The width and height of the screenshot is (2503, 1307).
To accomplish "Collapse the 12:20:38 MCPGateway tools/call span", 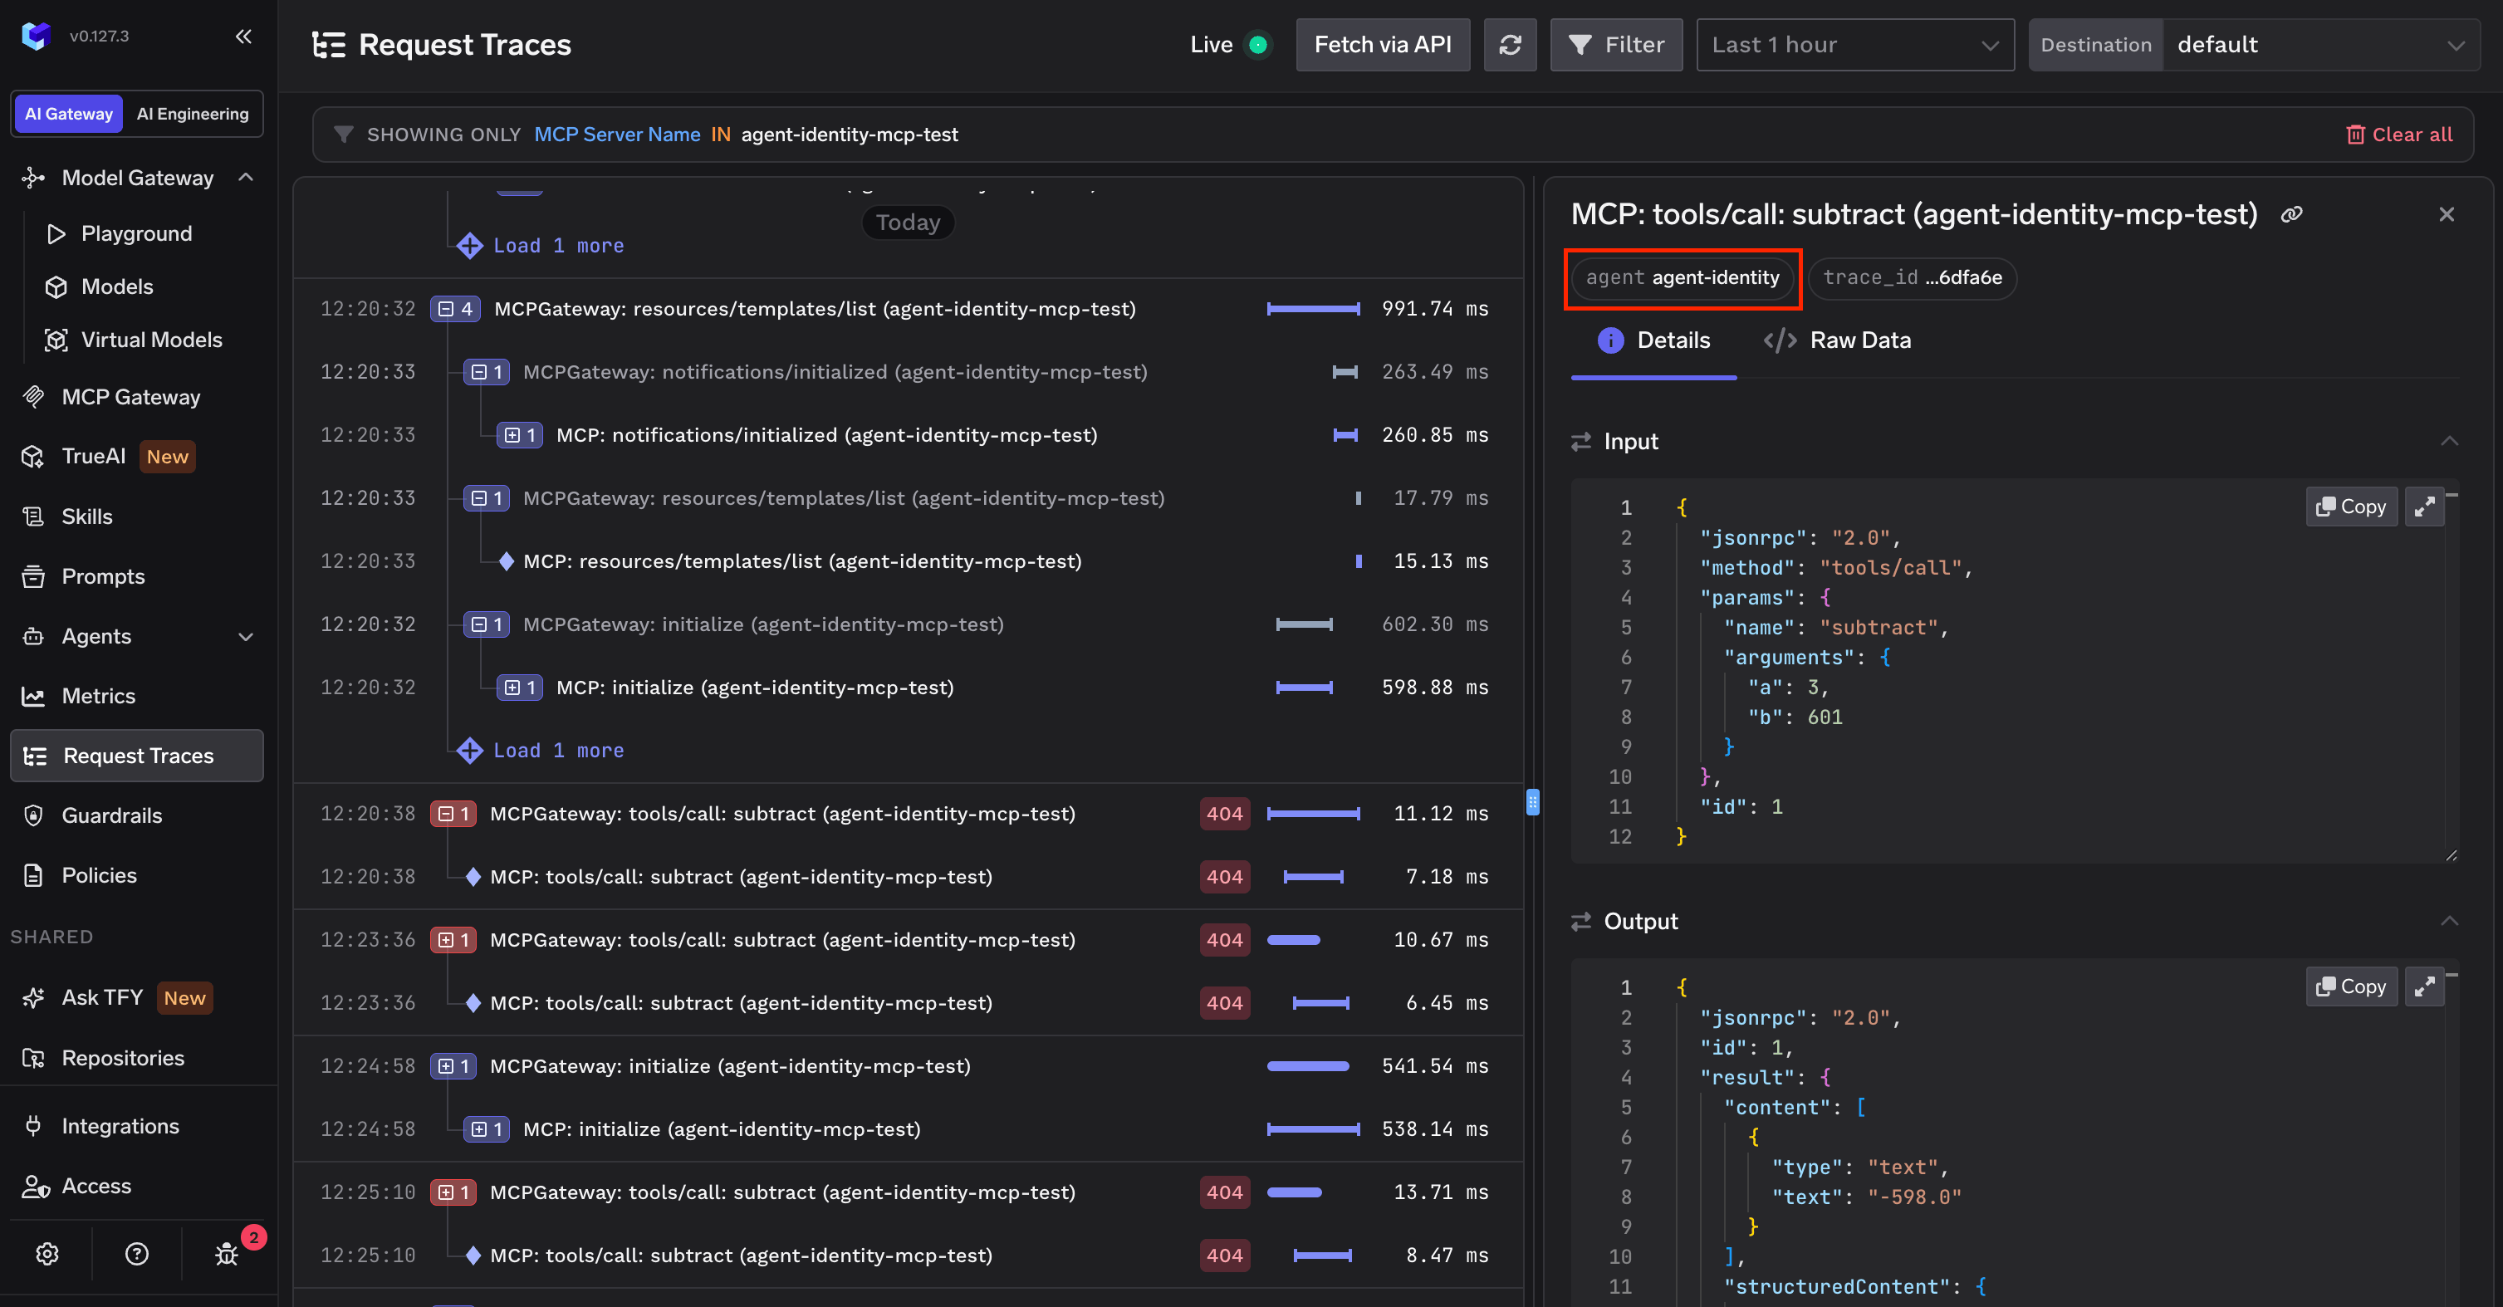I will click(453, 814).
